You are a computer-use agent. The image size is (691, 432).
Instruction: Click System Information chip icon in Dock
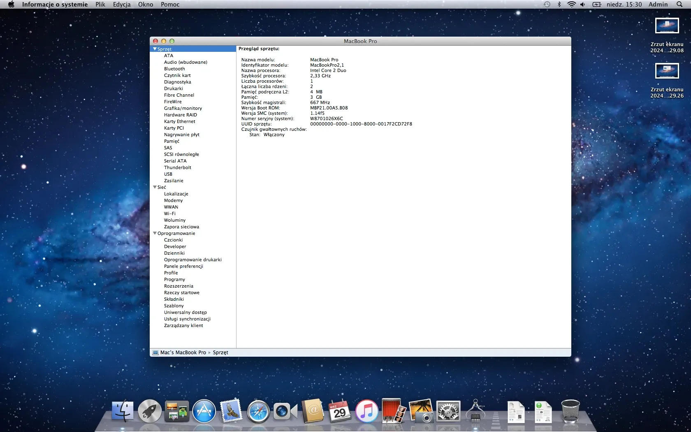[x=475, y=411]
